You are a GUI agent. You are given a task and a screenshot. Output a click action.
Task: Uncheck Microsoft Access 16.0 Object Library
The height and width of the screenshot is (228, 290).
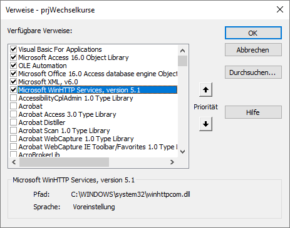[x=13, y=57]
